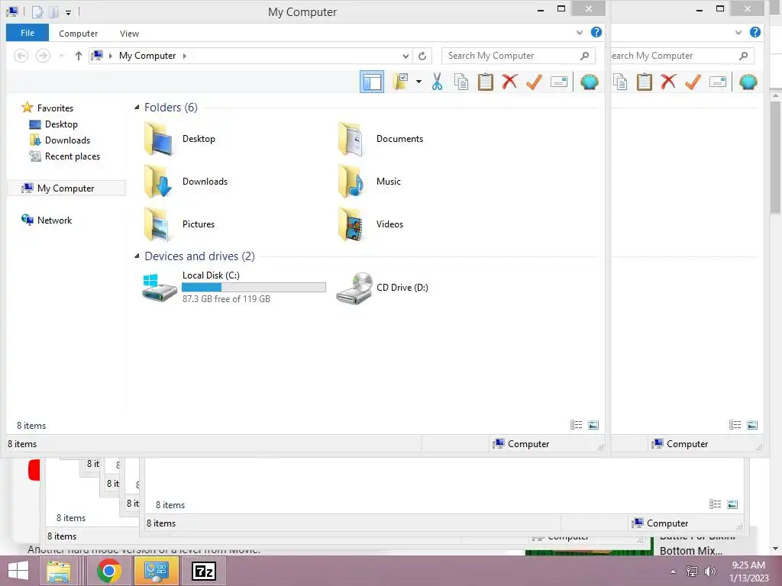Click the Up arrow navigation button

tap(79, 56)
